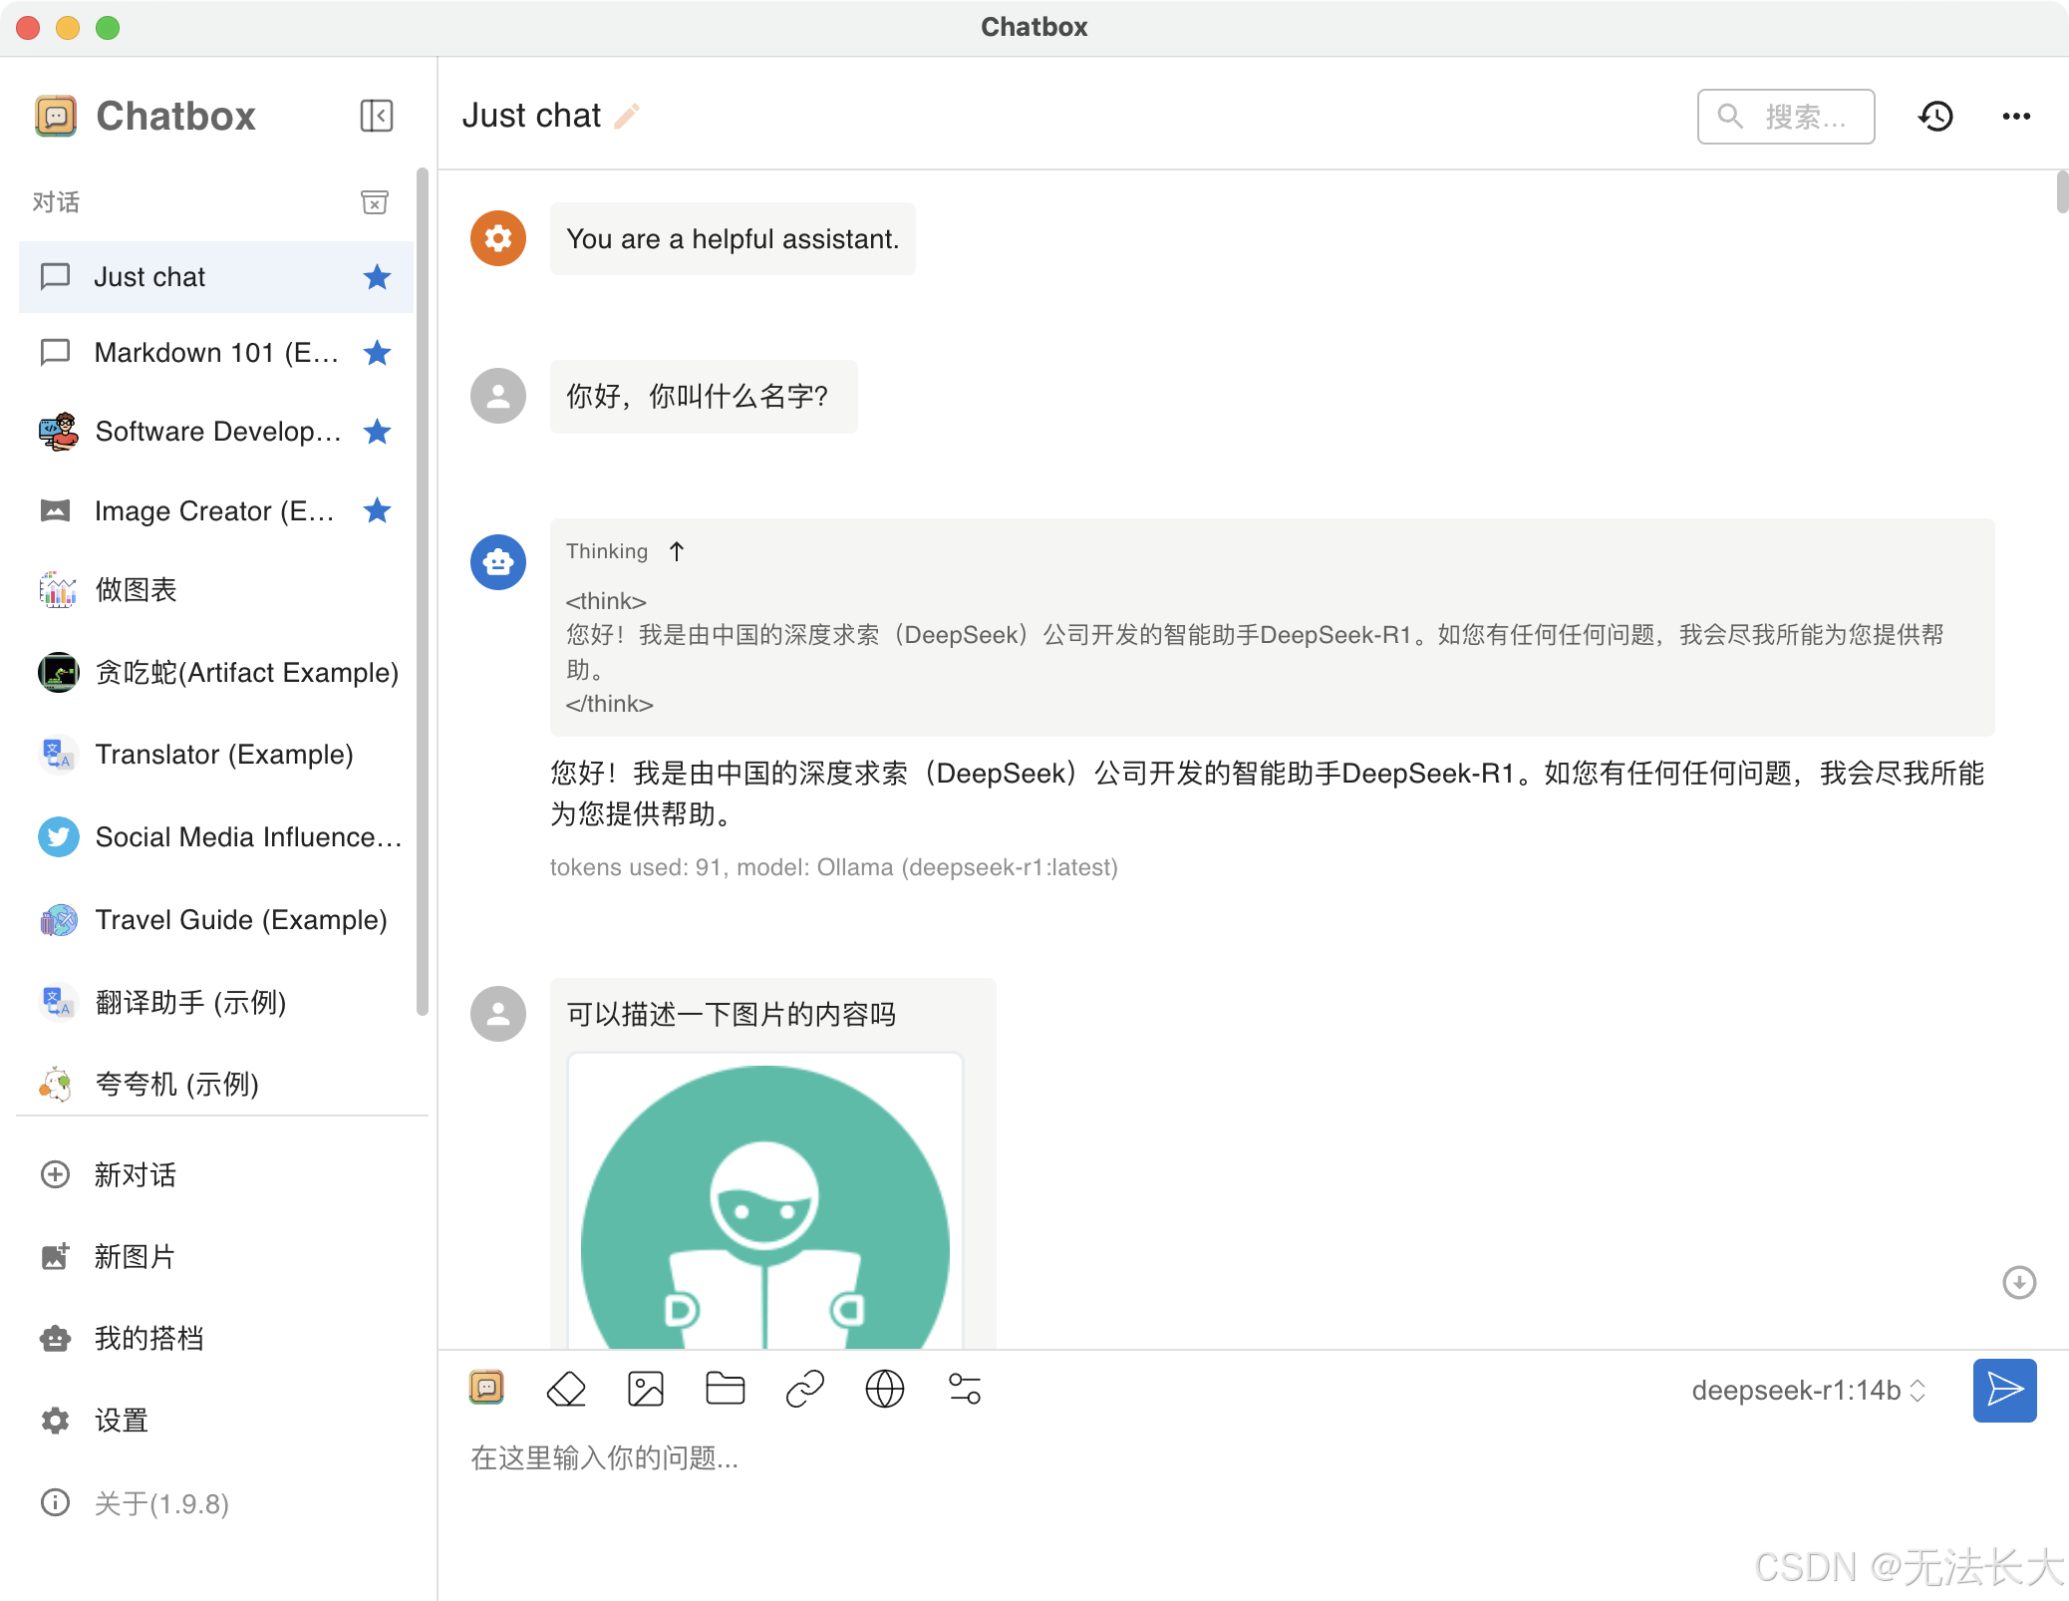Viewport: 2069px width, 1601px height.
Task: Open the conversation settings sliders icon
Action: 964,1389
